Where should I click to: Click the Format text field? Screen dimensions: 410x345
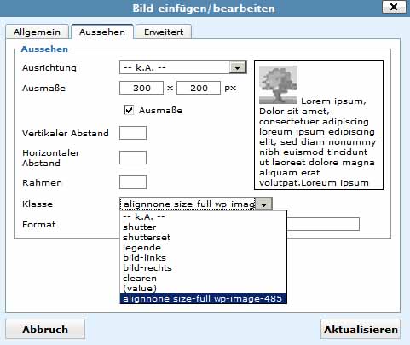coord(323,224)
